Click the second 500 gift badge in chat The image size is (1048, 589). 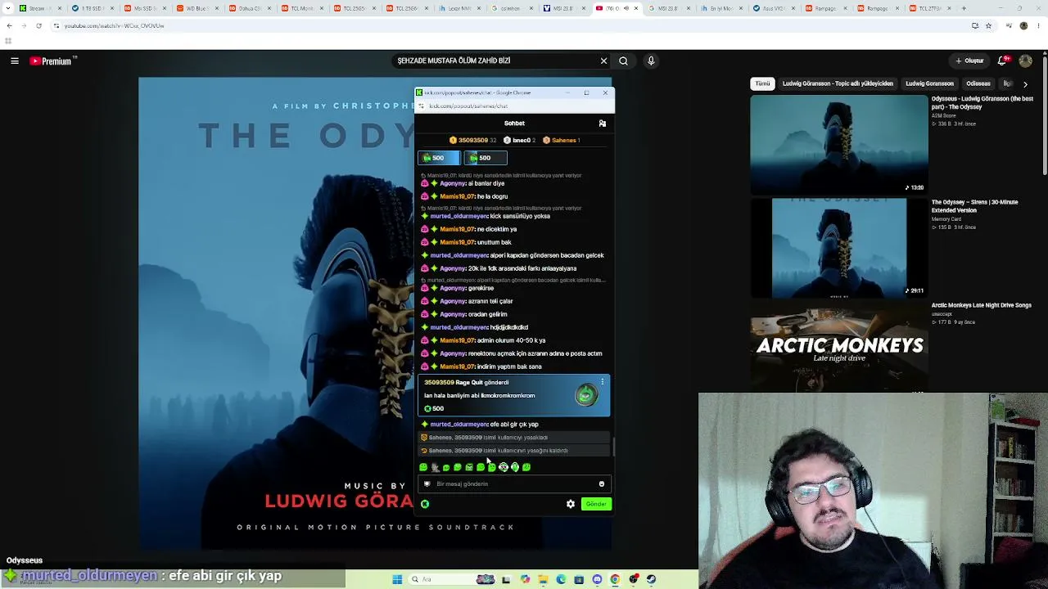tap(486, 158)
